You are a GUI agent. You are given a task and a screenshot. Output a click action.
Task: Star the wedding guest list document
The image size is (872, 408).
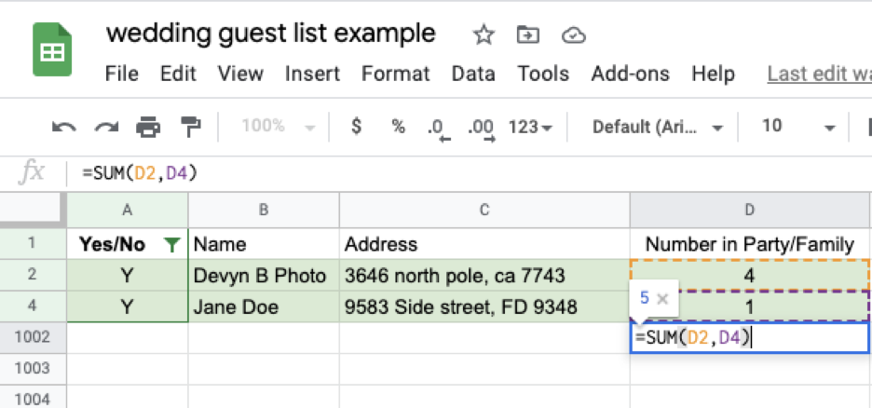(484, 35)
